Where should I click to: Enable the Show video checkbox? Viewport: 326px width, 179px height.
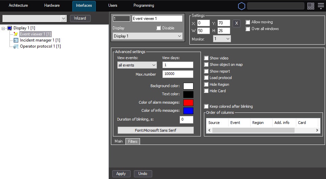(206, 58)
